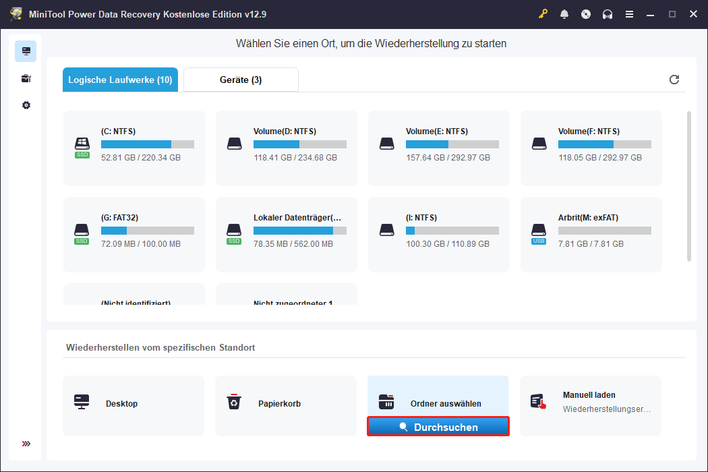Open the registration key icon
Image resolution: width=708 pixels, height=472 pixels.
coord(543,14)
